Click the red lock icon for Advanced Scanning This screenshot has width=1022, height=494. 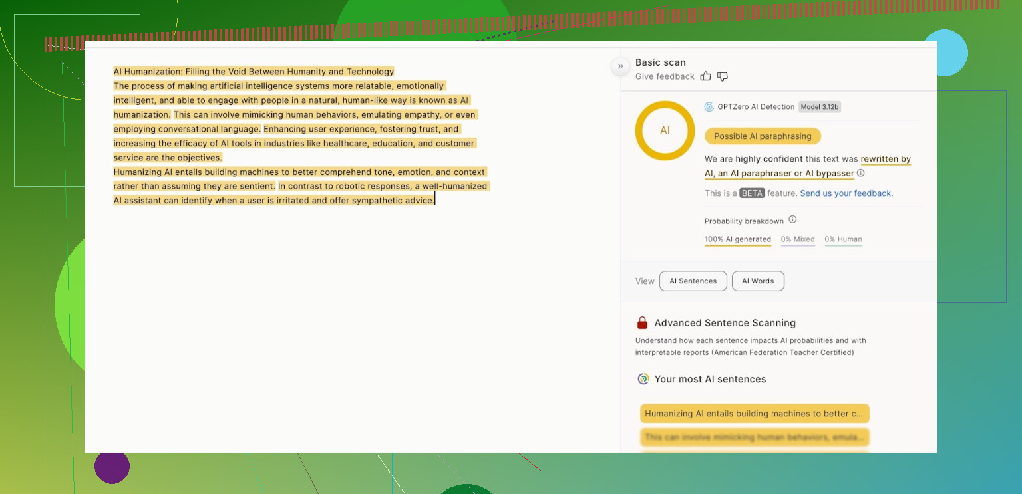click(x=642, y=323)
